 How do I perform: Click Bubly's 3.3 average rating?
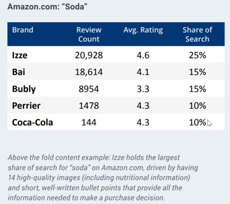pyautogui.click(x=143, y=89)
